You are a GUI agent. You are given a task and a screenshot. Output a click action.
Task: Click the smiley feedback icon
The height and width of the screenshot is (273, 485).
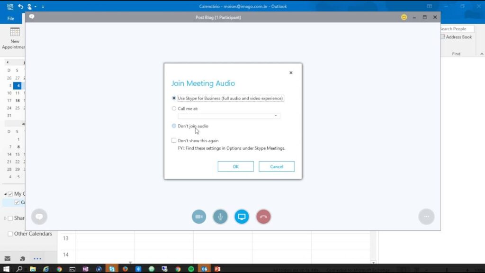pos(404,18)
